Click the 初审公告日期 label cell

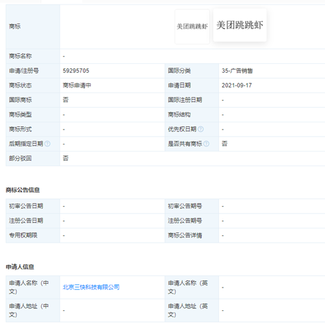pos(33,206)
